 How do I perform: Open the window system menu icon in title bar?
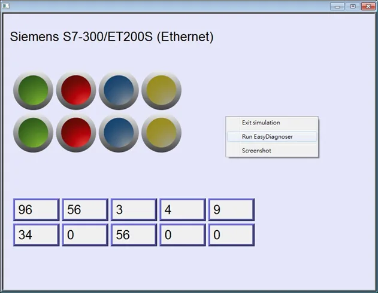[x=6, y=6]
